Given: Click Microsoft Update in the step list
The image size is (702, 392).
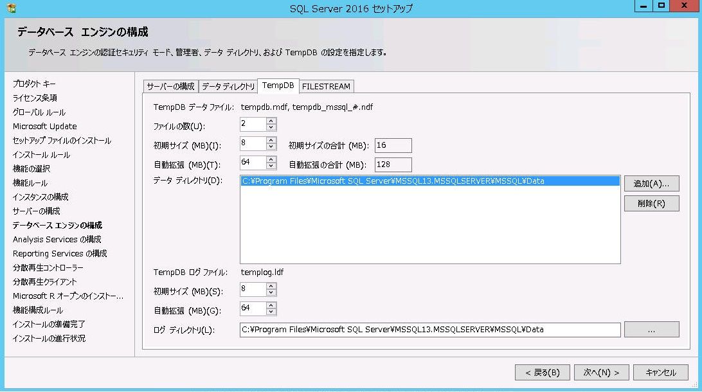Looking at the screenshot, I should [x=45, y=127].
